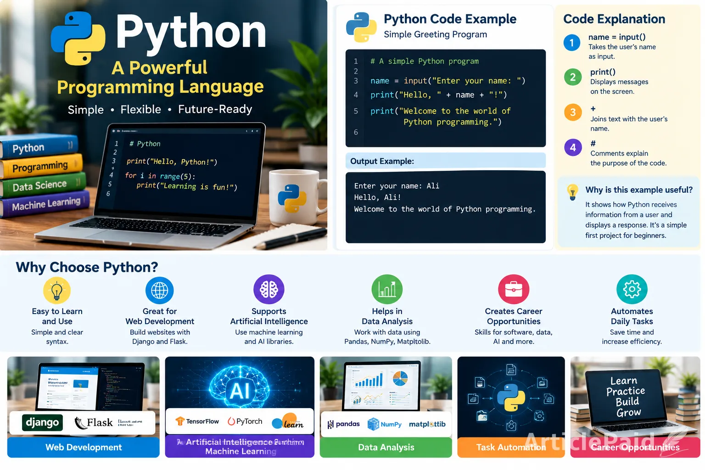Click the pandas logo

point(344,424)
